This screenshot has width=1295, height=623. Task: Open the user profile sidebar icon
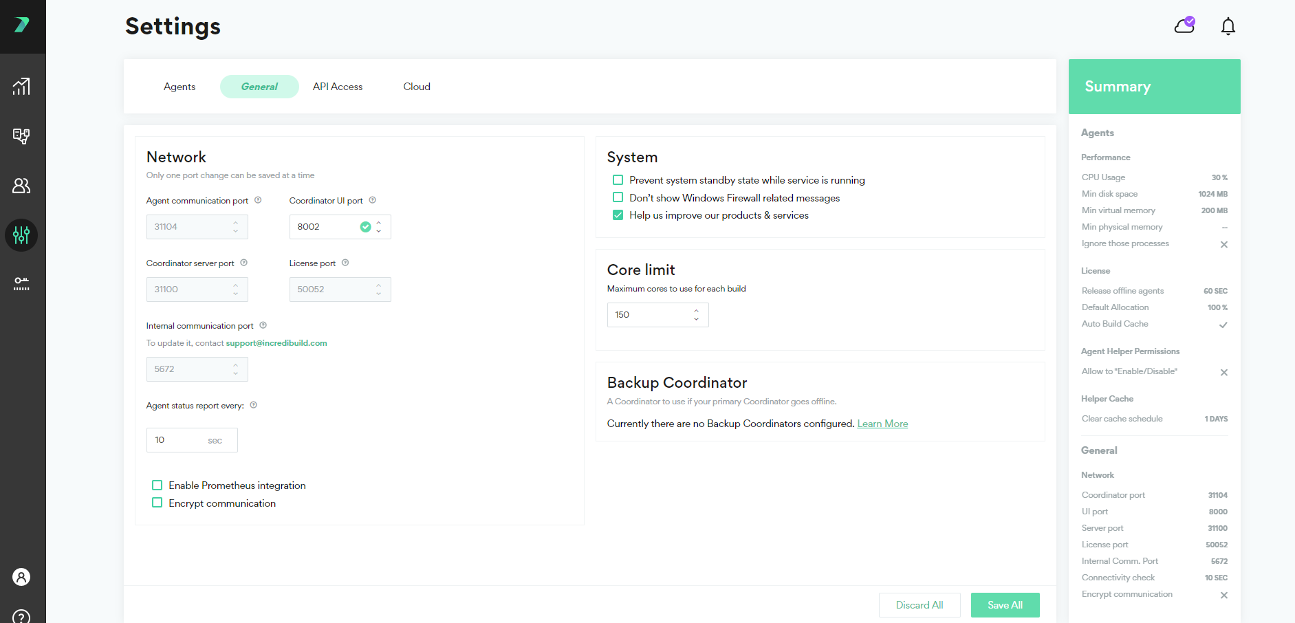click(x=21, y=577)
